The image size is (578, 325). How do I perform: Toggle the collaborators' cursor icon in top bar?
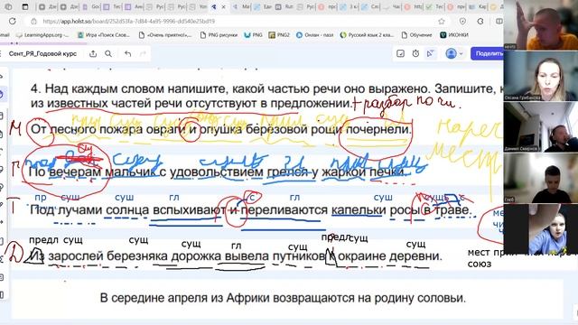pos(430,54)
